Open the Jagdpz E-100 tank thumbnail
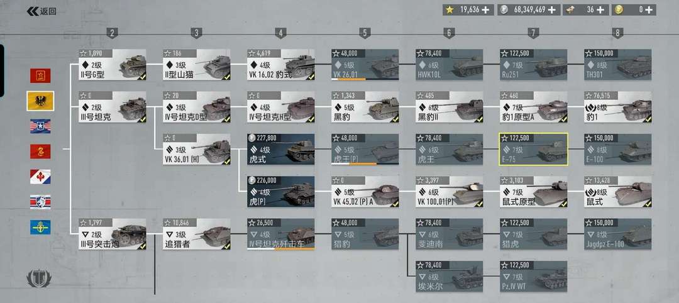679x303 pixels. point(617,234)
